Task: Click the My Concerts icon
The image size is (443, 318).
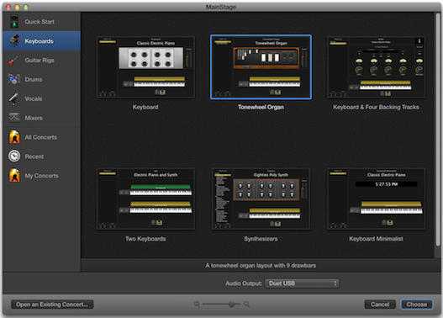Action: click(x=14, y=175)
